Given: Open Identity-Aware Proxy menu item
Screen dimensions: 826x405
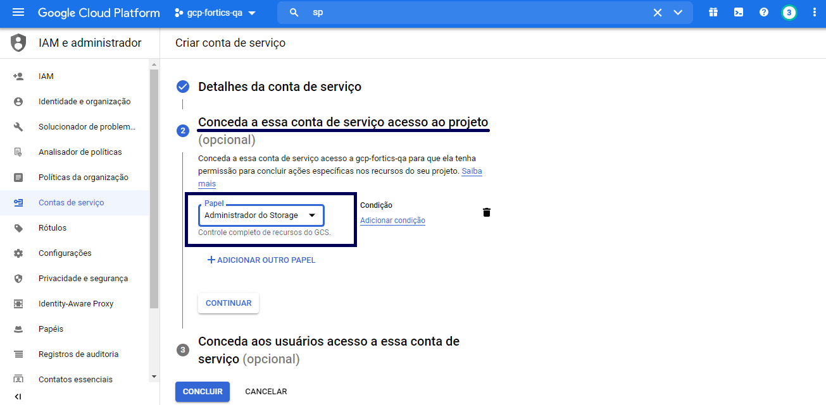Looking at the screenshot, I should (76, 304).
